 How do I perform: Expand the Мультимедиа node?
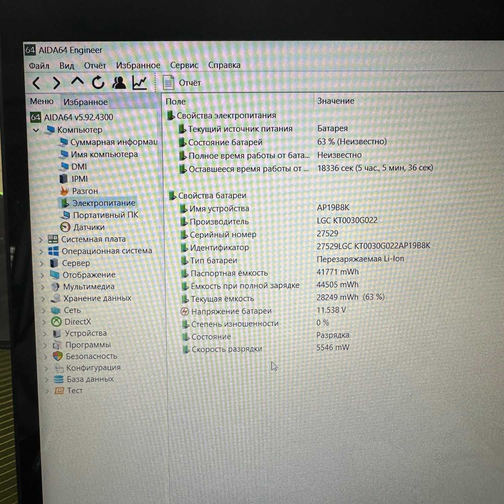pyautogui.click(x=43, y=287)
